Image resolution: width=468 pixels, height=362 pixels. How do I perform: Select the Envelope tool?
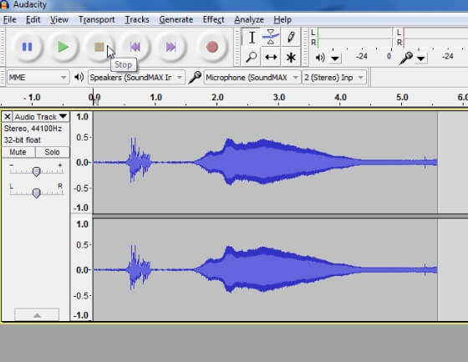[271, 37]
